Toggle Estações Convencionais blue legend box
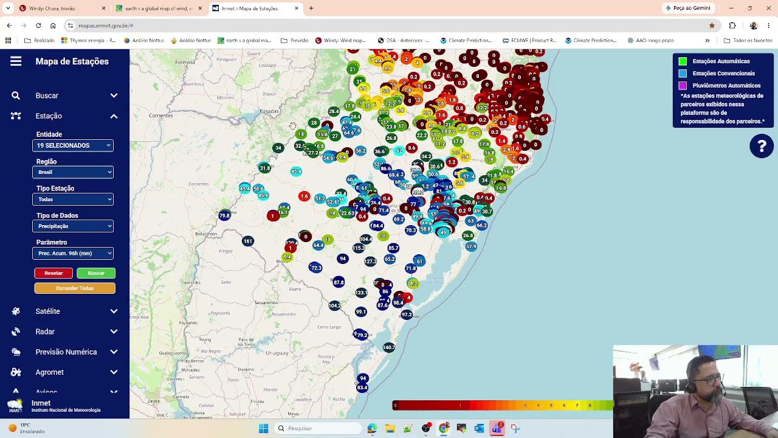Image resolution: width=778 pixels, height=438 pixels. click(683, 74)
